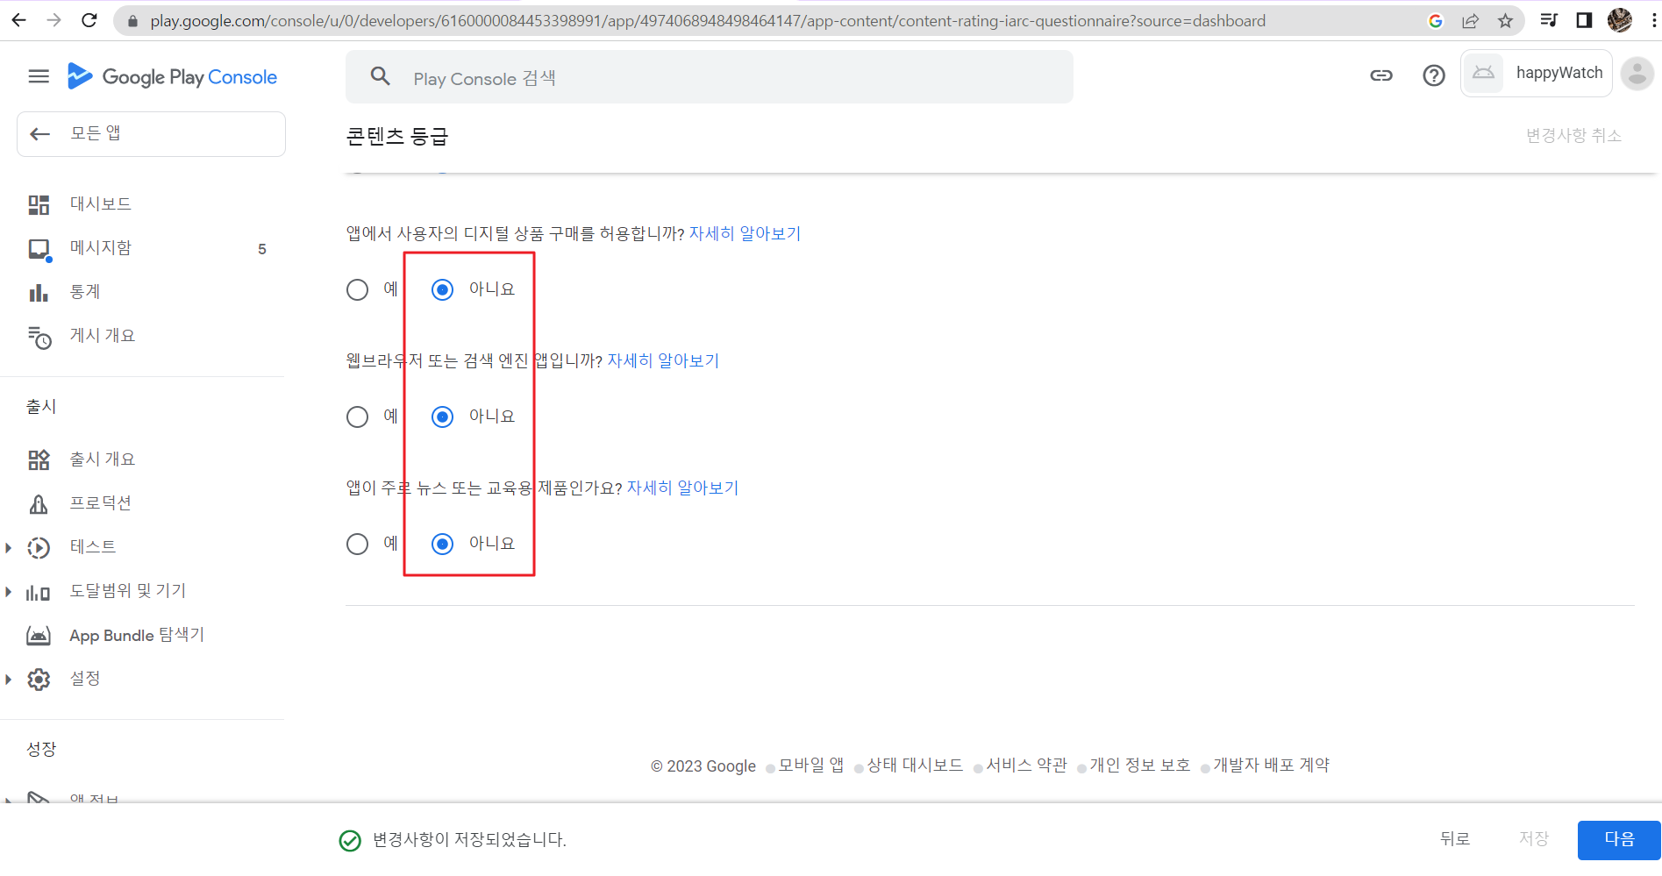
Task: Click the Google Play Console logo
Action: (173, 77)
